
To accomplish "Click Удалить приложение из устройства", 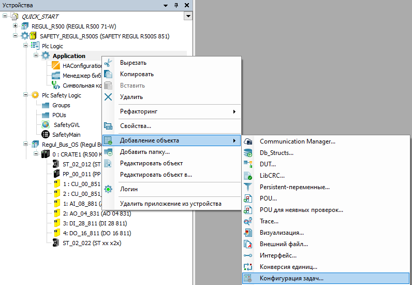I will coord(170,204).
